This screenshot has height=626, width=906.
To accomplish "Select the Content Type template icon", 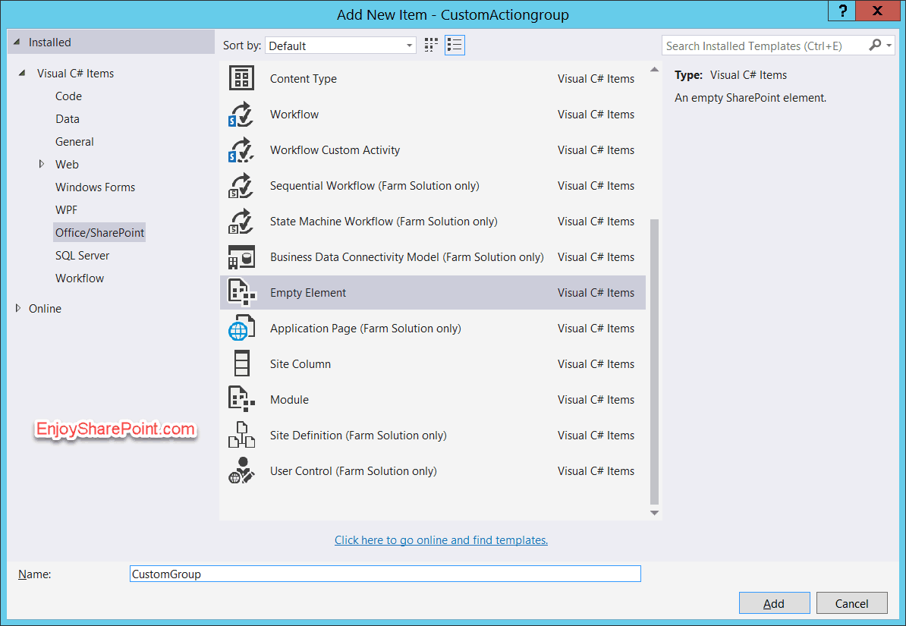I will pos(241,78).
